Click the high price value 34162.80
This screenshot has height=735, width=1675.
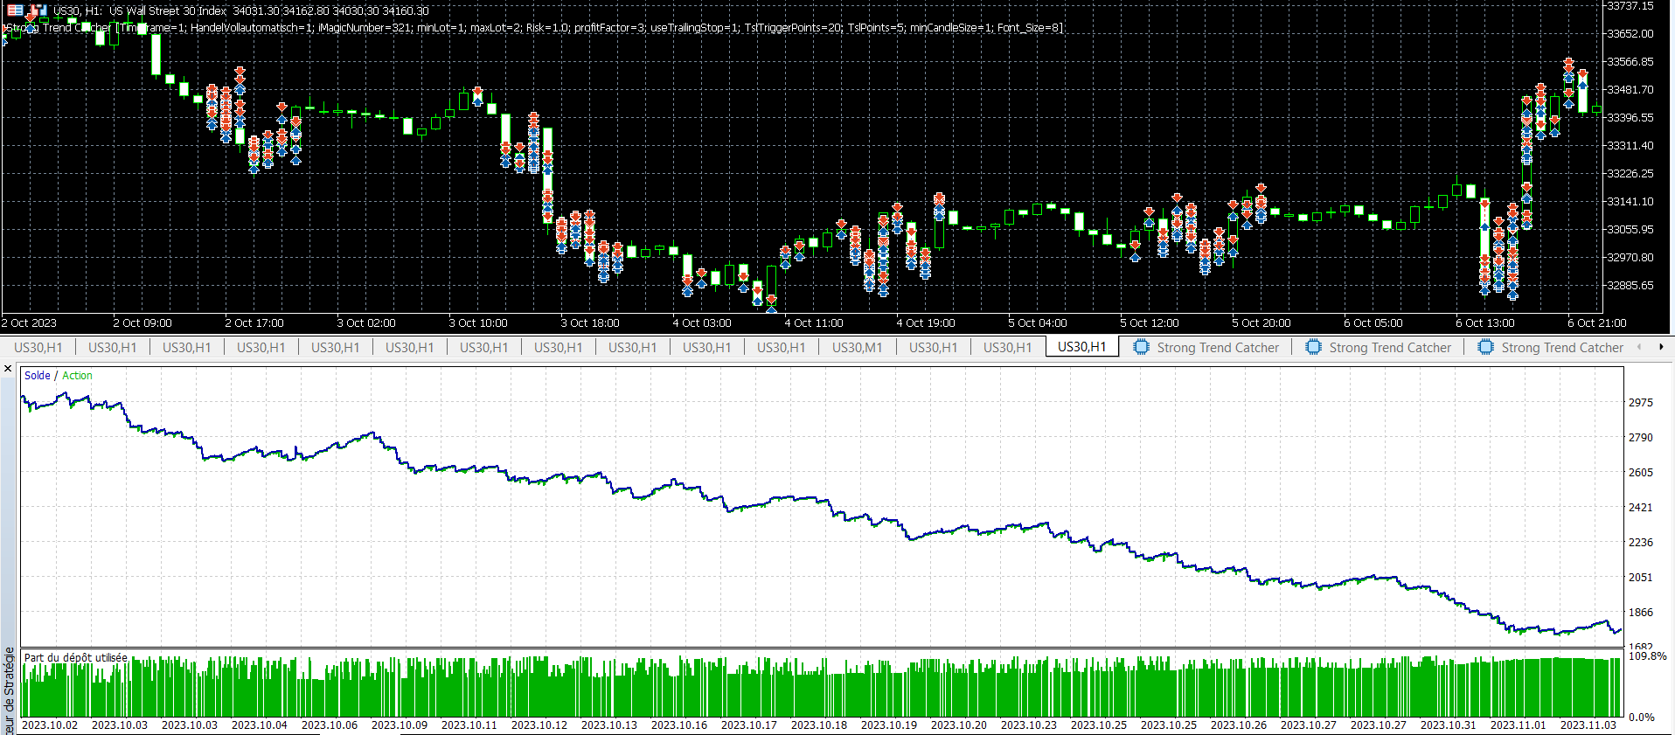306,11
